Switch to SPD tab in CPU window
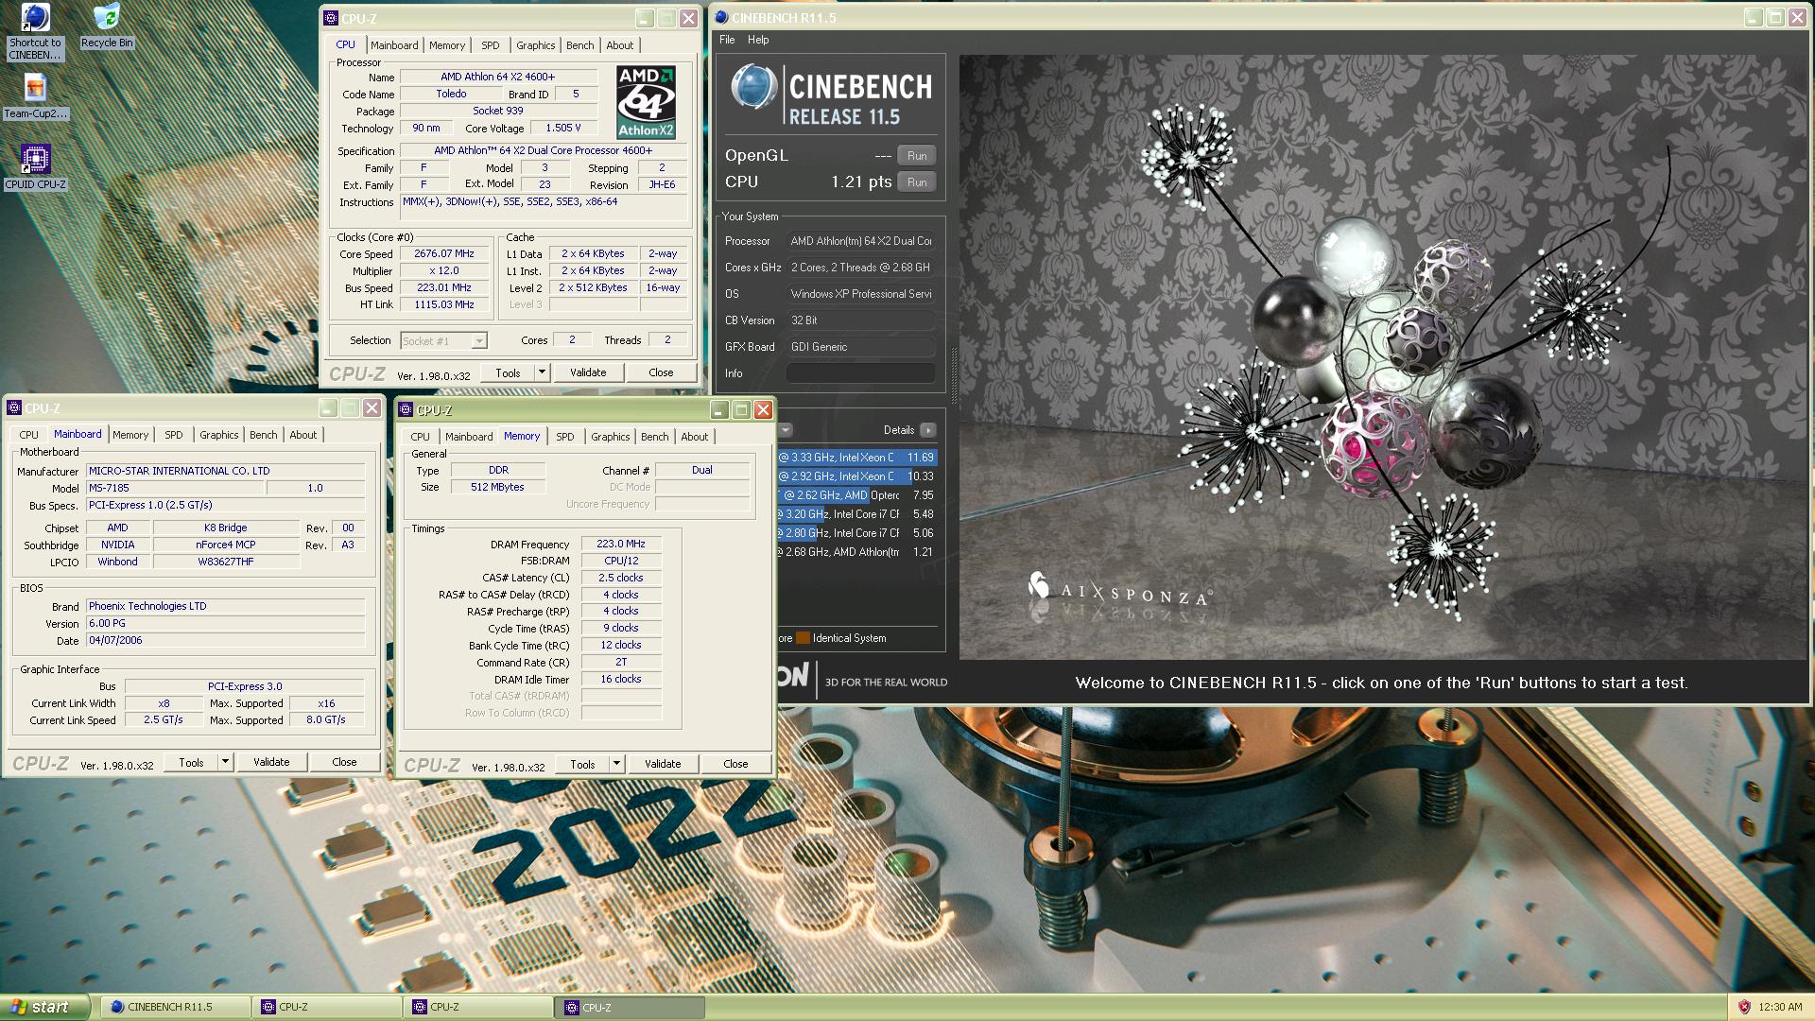The image size is (1815, 1021). 490,45
